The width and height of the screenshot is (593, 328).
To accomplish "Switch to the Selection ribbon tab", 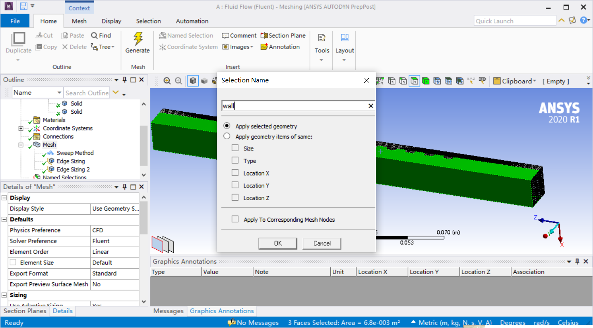I will pyautogui.click(x=149, y=21).
